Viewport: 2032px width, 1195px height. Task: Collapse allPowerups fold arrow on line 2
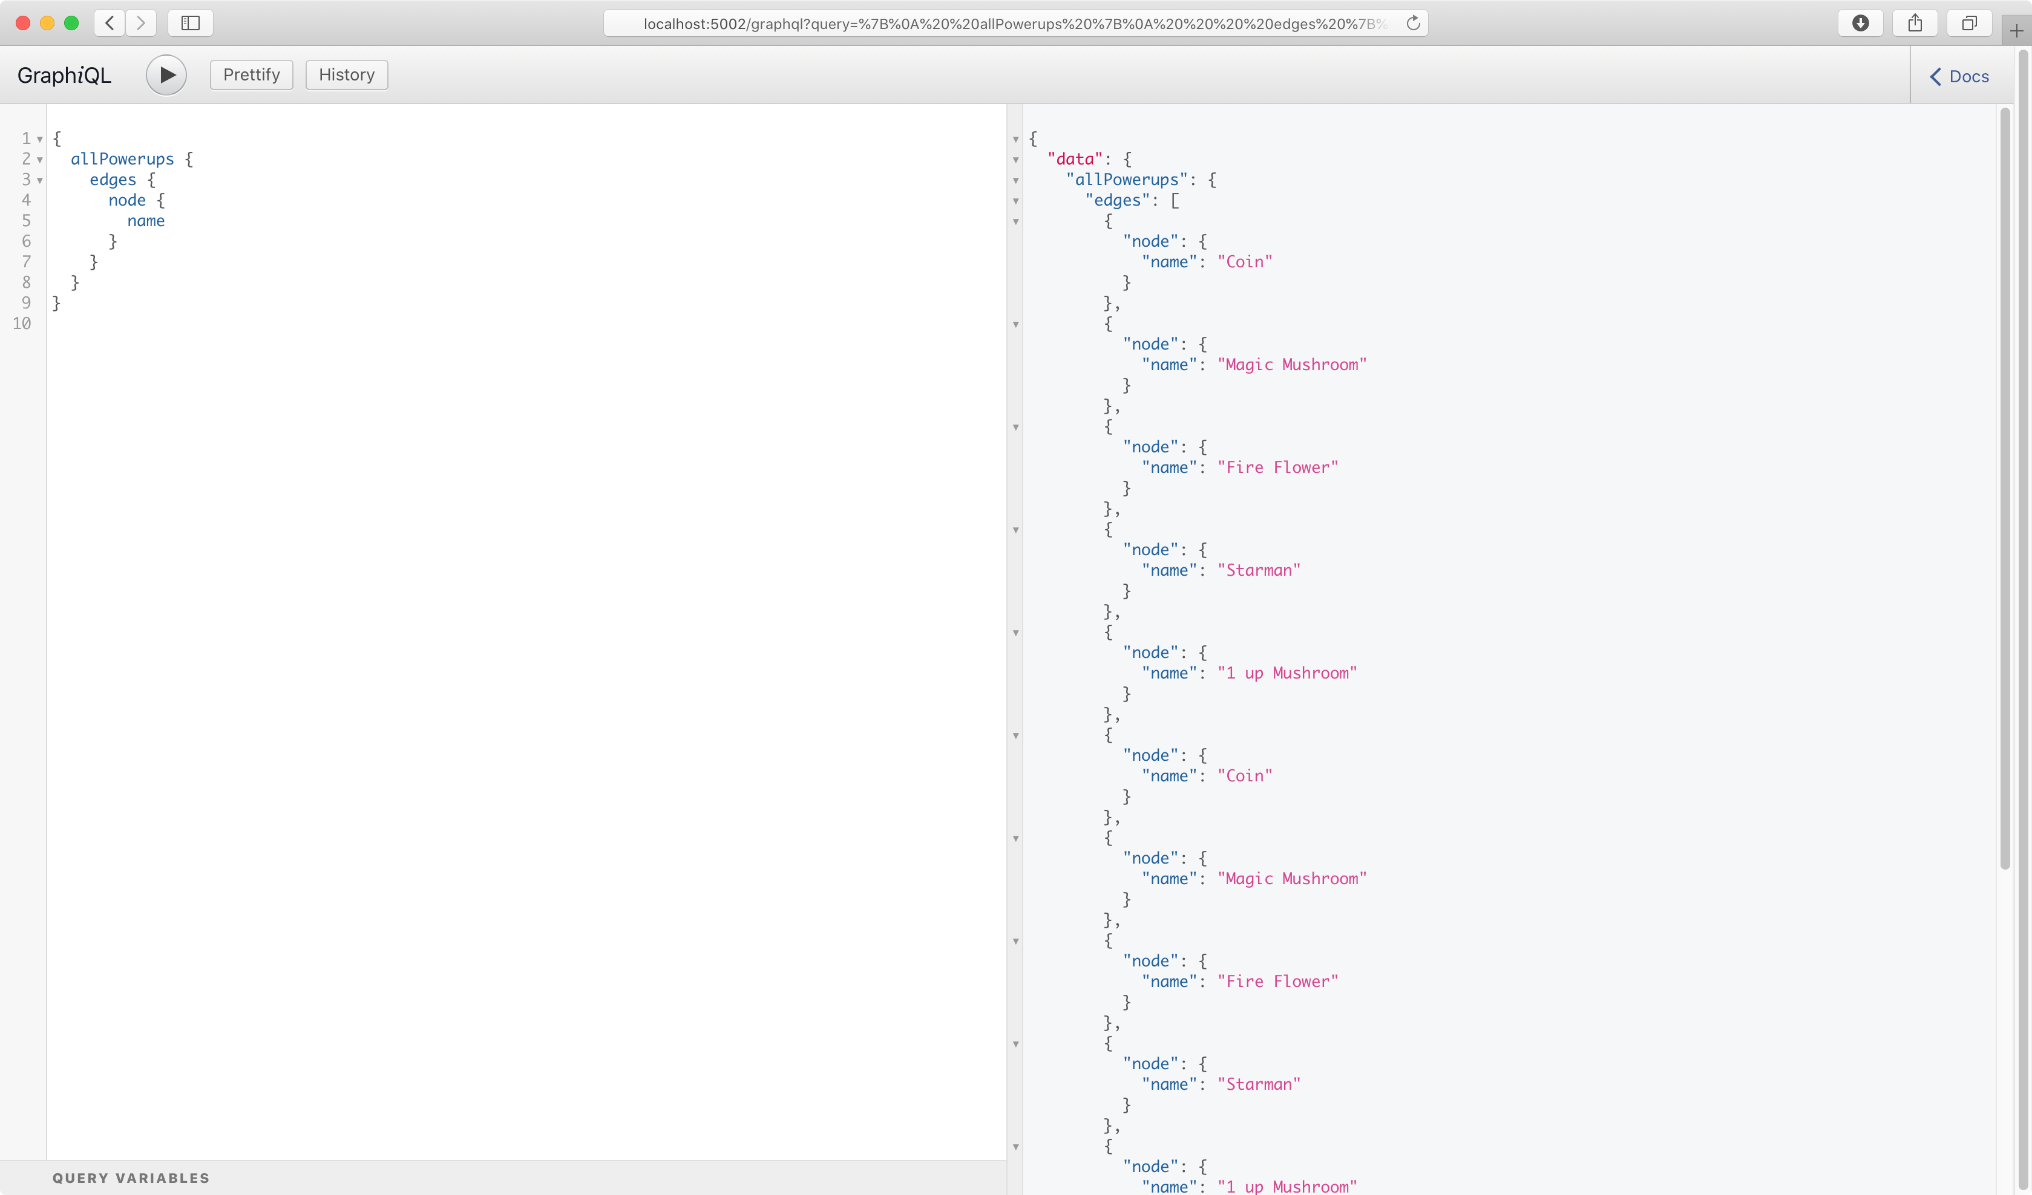pyautogui.click(x=39, y=160)
